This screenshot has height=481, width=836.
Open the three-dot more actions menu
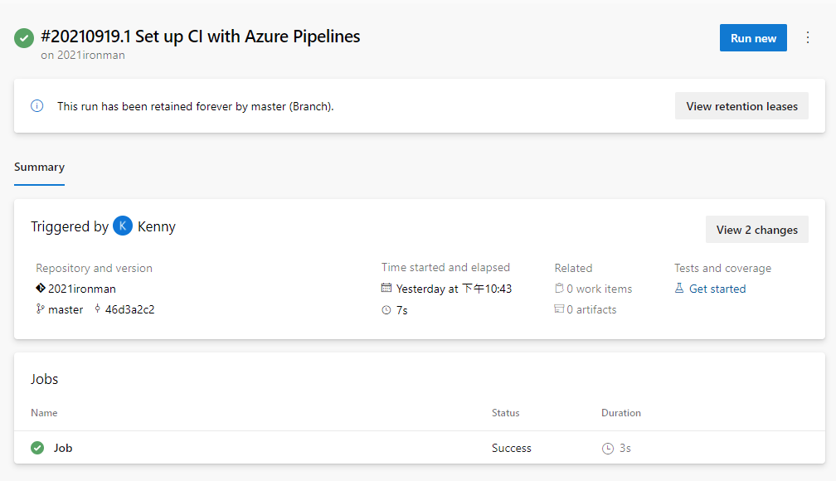(x=808, y=38)
